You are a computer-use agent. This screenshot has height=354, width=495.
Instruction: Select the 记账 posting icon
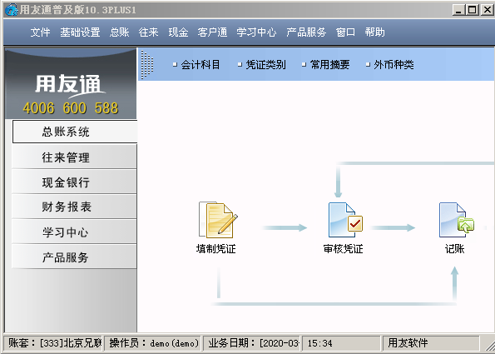(456, 220)
